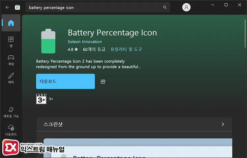This screenshot has height=158, width=247.
Task: Minimize the Microsoft Store window
Action: [x=213, y=5]
